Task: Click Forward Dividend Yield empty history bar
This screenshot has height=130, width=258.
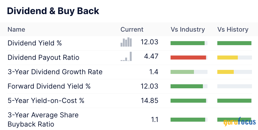Action: (234, 86)
